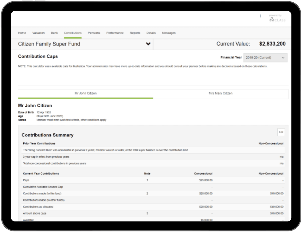
Task: Click the Amount above caps row label
Action: [35, 213]
